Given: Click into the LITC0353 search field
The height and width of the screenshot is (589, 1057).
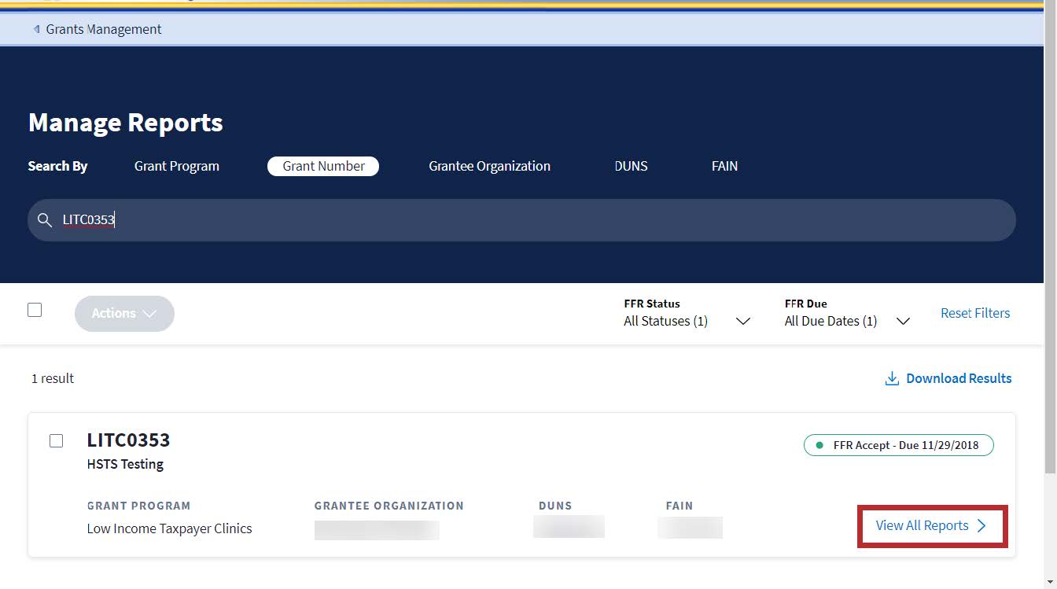Looking at the screenshot, I should 519,220.
